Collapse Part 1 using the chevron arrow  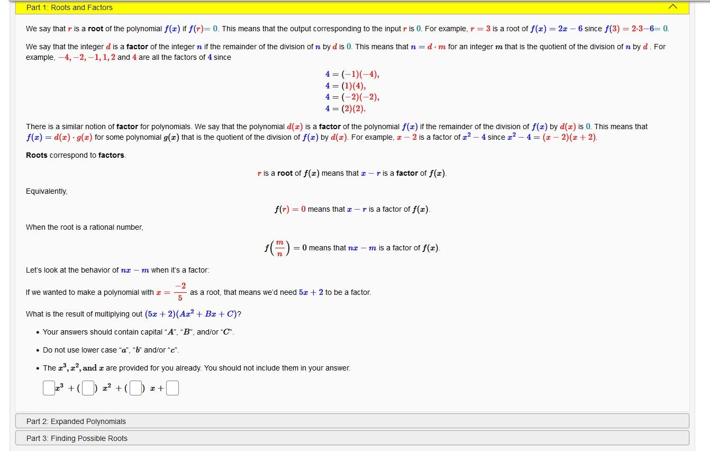tap(673, 7)
